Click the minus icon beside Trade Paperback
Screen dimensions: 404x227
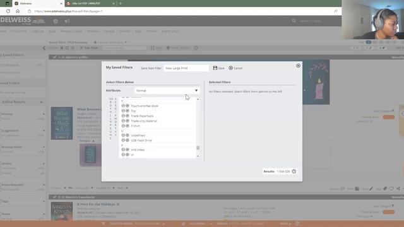(123, 116)
